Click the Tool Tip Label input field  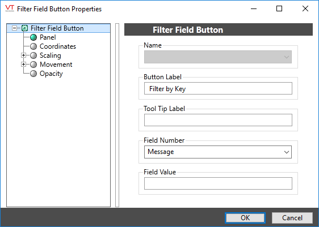[218, 120]
